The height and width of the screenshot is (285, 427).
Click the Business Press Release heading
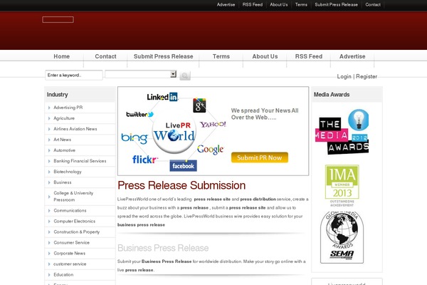click(x=163, y=248)
